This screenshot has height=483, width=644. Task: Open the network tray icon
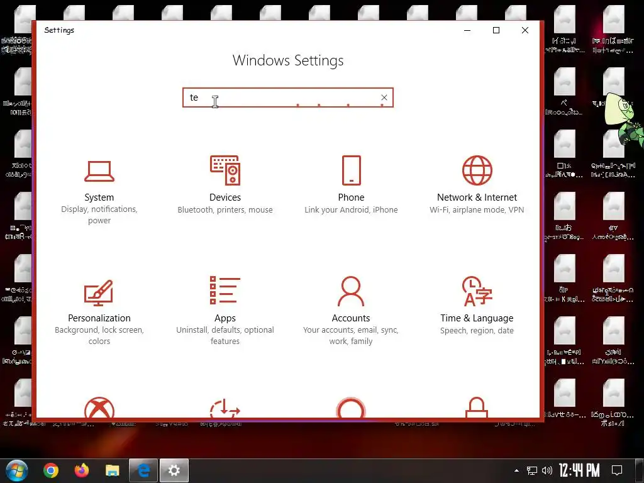[x=532, y=470]
